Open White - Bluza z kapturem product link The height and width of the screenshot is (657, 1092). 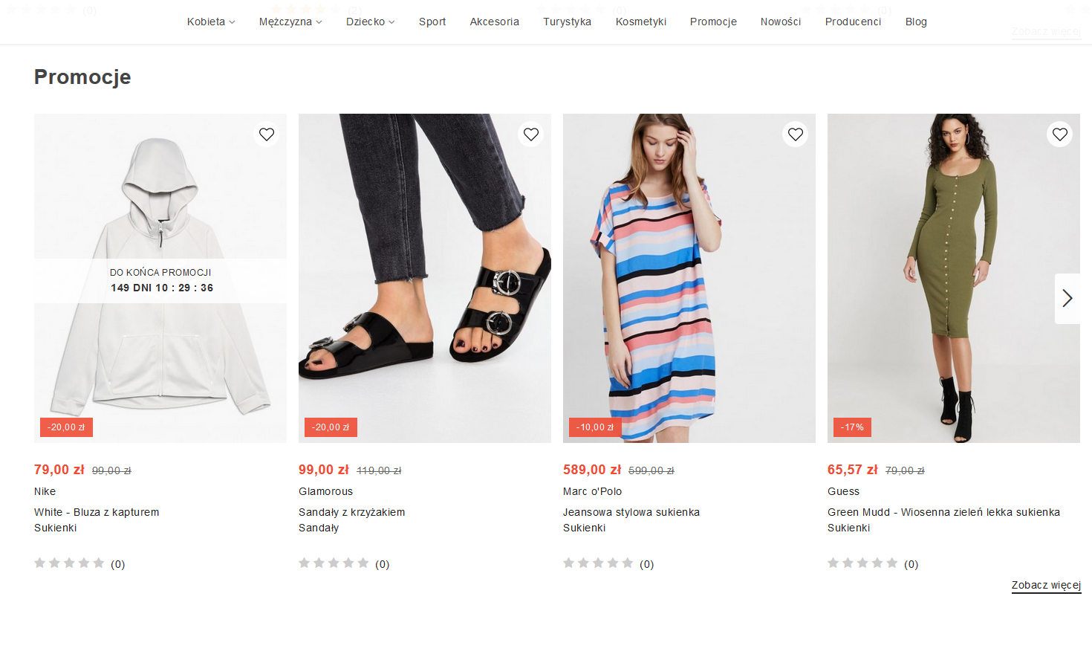pos(97,512)
